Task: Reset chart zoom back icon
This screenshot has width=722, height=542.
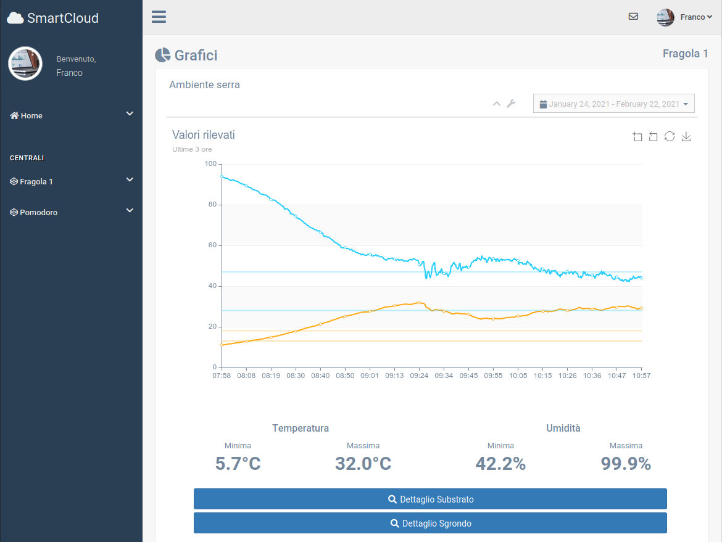Action: tap(654, 137)
